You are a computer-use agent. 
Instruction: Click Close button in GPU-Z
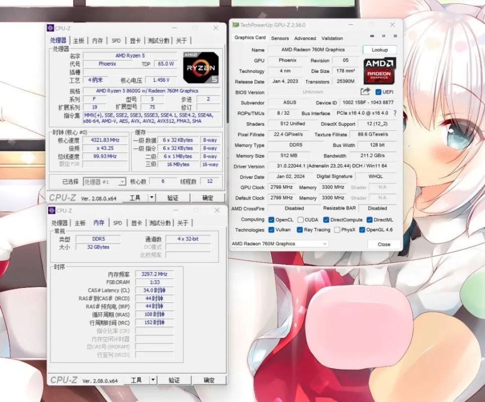pos(384,244)
